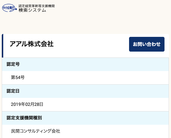171x138 pixels.
Task: Click the 認定支援機関種別 label text
Action: tap(24, 118)
